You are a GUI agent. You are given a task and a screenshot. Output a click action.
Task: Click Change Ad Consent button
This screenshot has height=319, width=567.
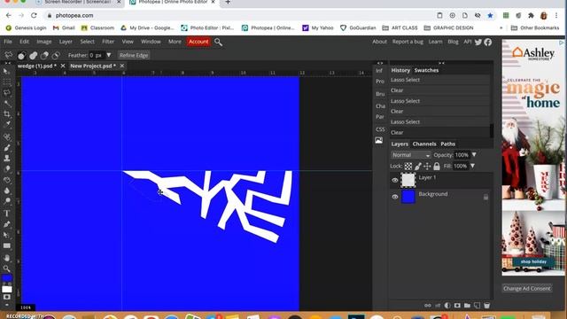[x=527, y=288]
